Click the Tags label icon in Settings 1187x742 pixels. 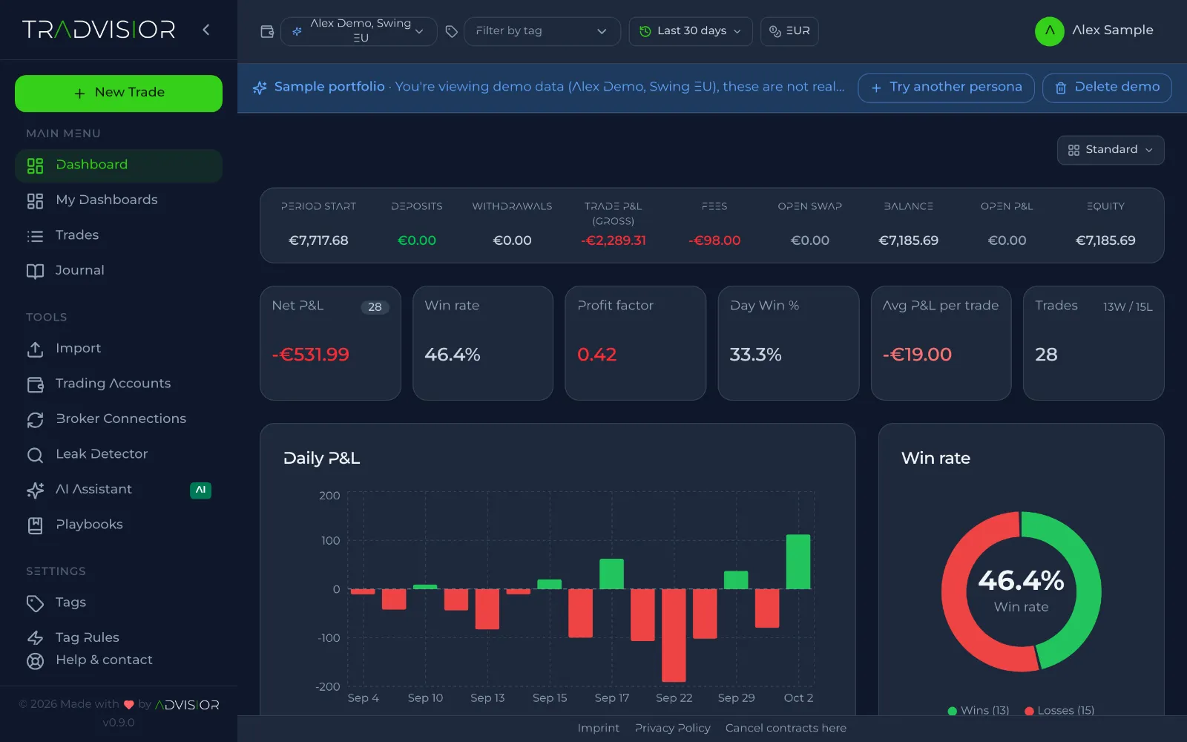35,603
